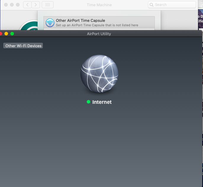Click the green Internet status indicator
The height and width of the screenshot is (187, 203).
tap(88, 102)
